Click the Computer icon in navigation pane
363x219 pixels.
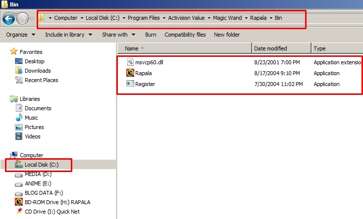click(x=14, y=155)
